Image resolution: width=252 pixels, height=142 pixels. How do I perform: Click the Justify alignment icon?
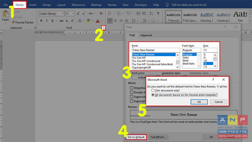tap(127, 21)
